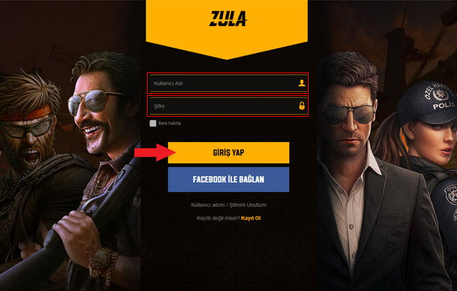
Task: Click the Kayıtlı değil misin? text
Action: point(218,218)
